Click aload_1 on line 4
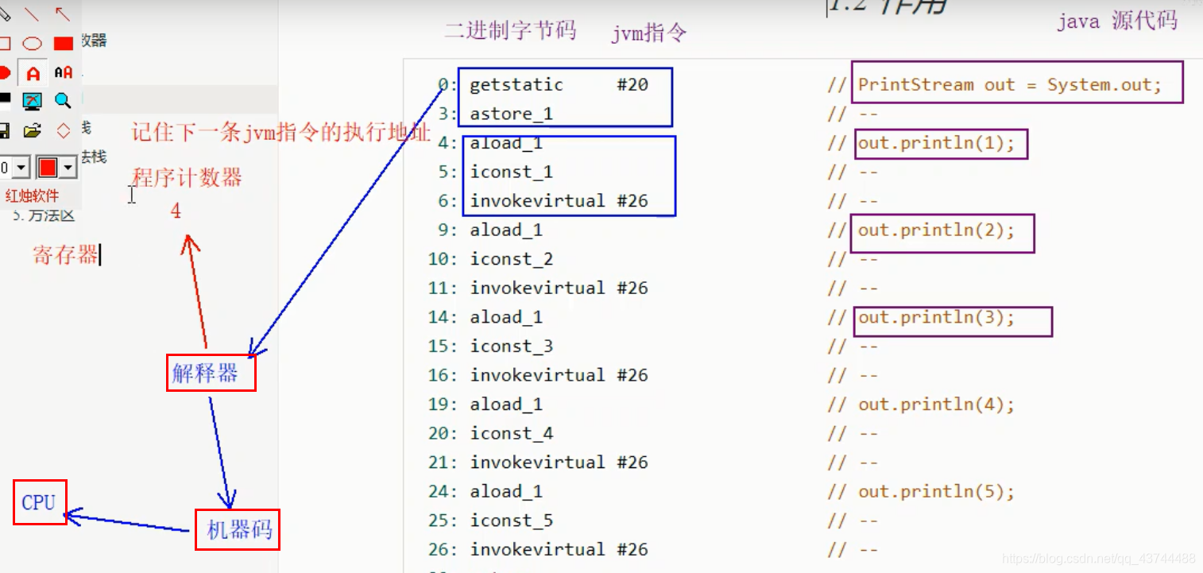The height and width of the screenshot is (573, 1203). [x=506, y=143]
